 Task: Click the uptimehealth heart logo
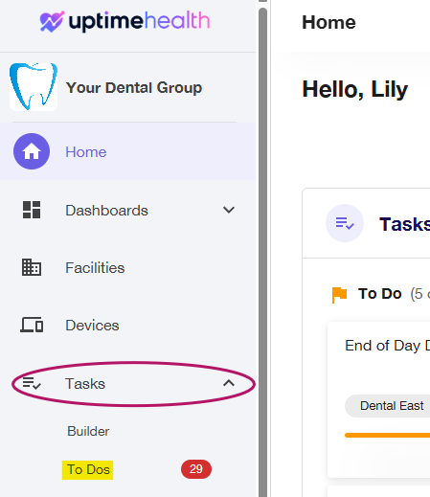point(52,21)
